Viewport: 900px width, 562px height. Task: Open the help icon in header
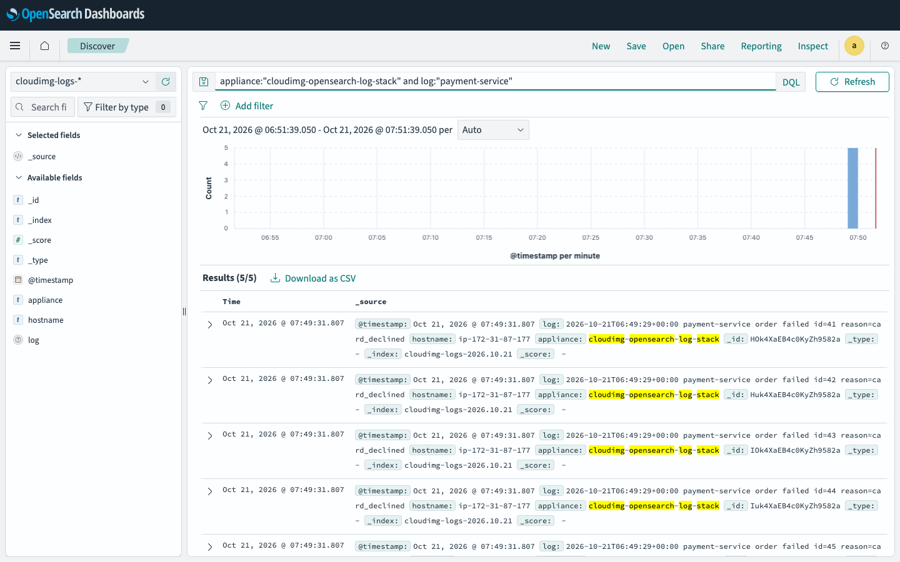885,46
